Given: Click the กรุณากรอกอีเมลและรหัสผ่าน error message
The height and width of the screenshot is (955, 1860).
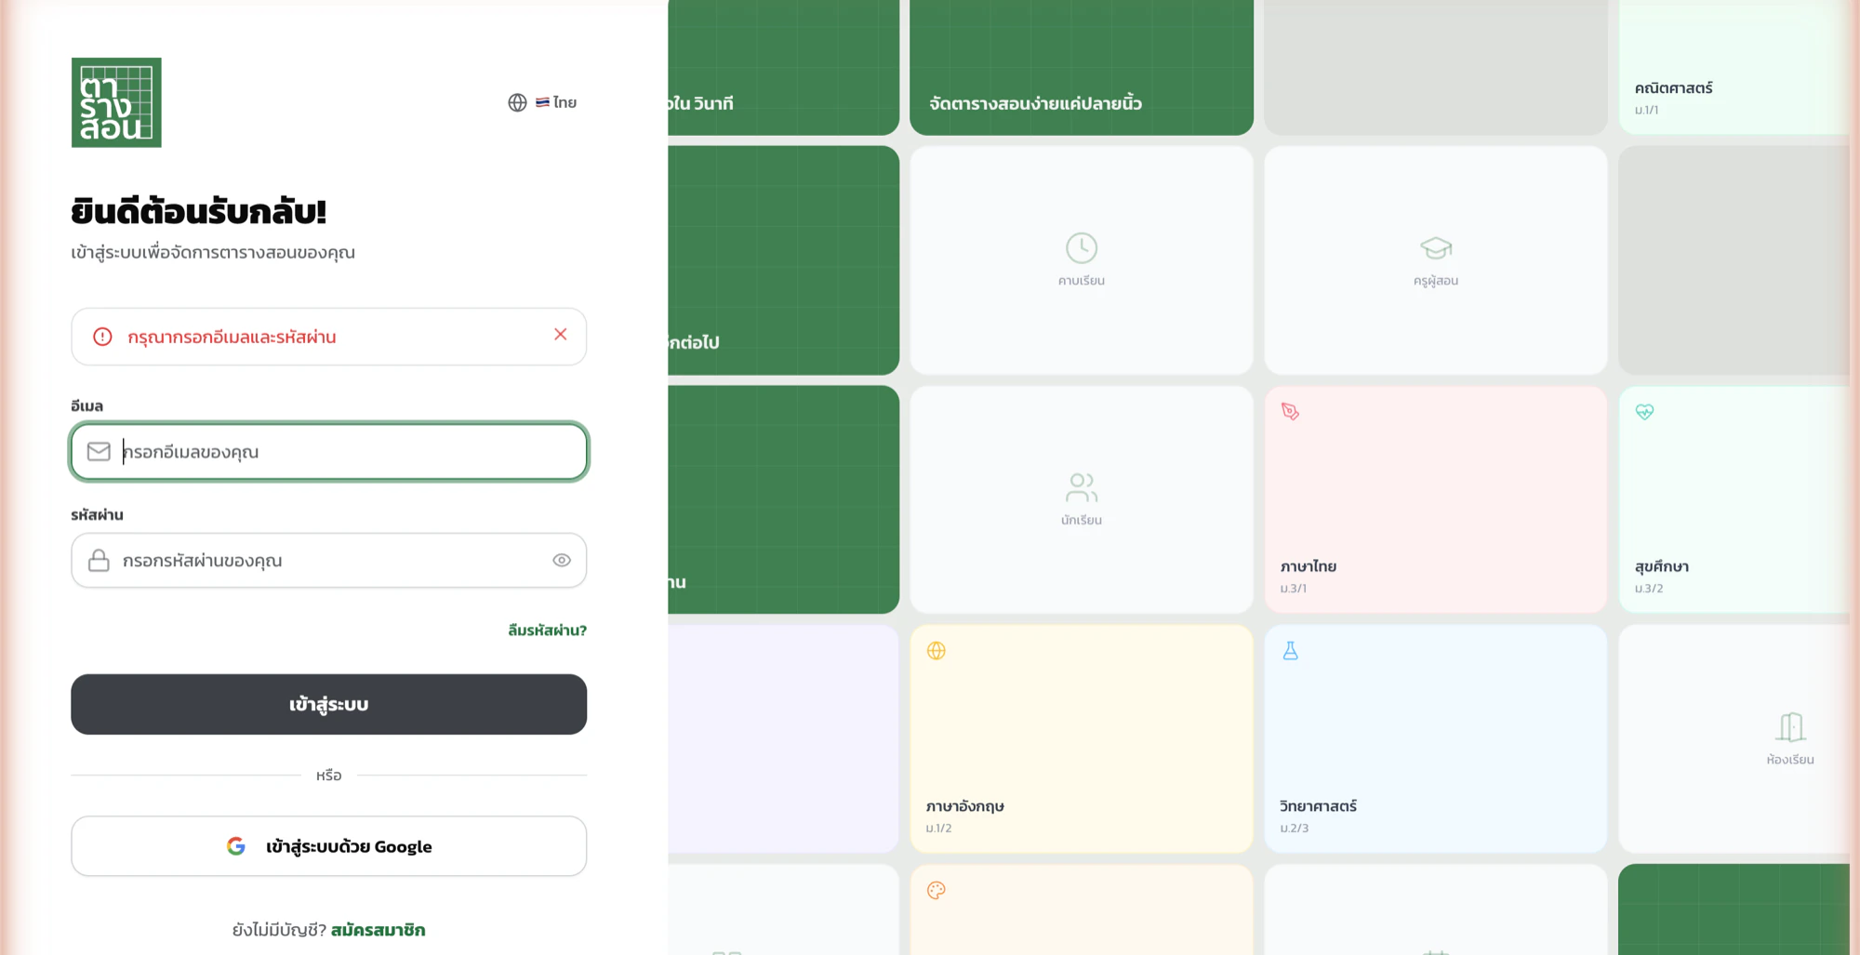Looking at the screenshot, I should [232, 337].
